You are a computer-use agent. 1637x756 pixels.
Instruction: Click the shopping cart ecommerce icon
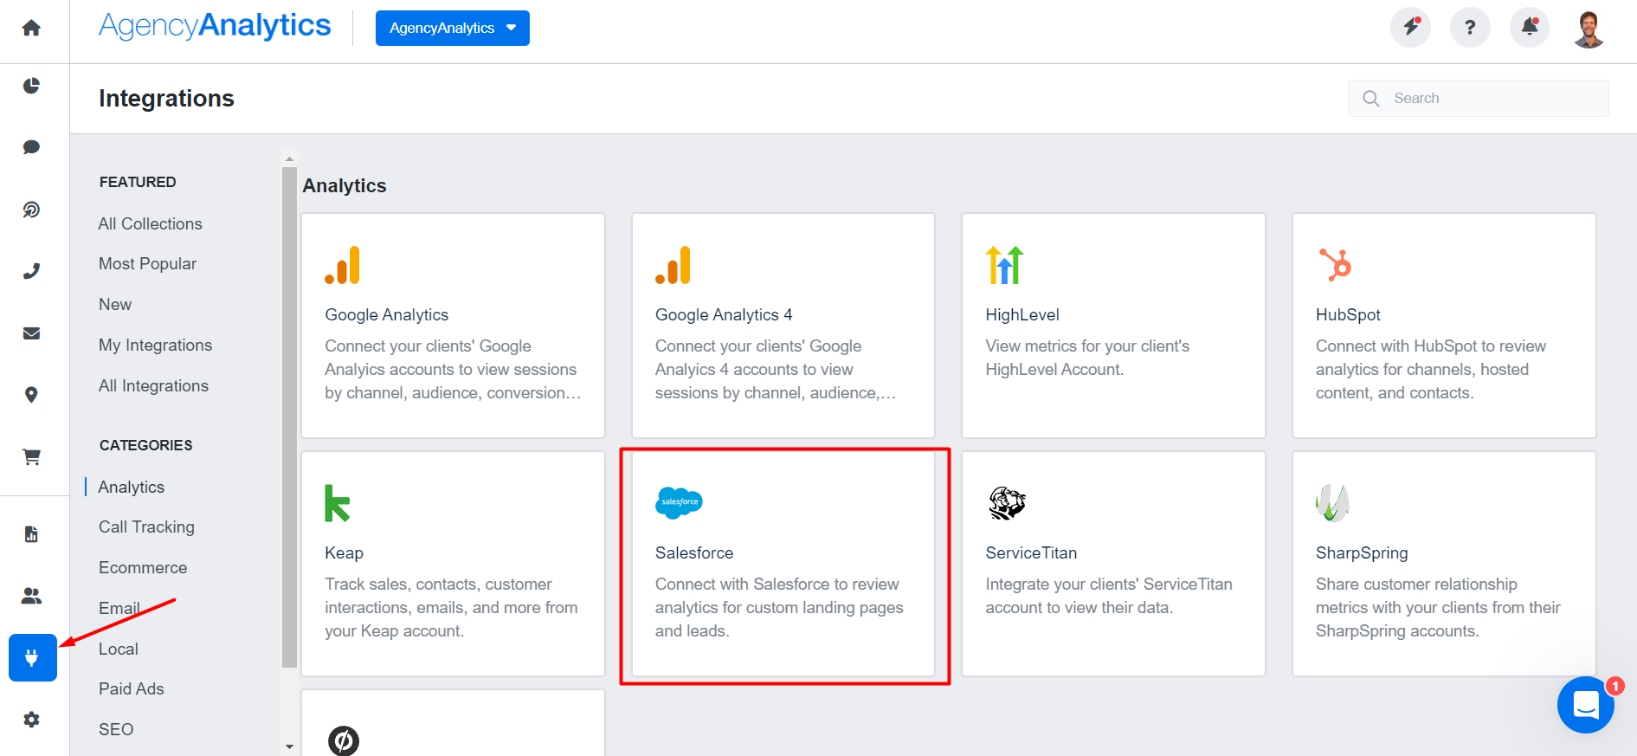click(x=31, y=457)
